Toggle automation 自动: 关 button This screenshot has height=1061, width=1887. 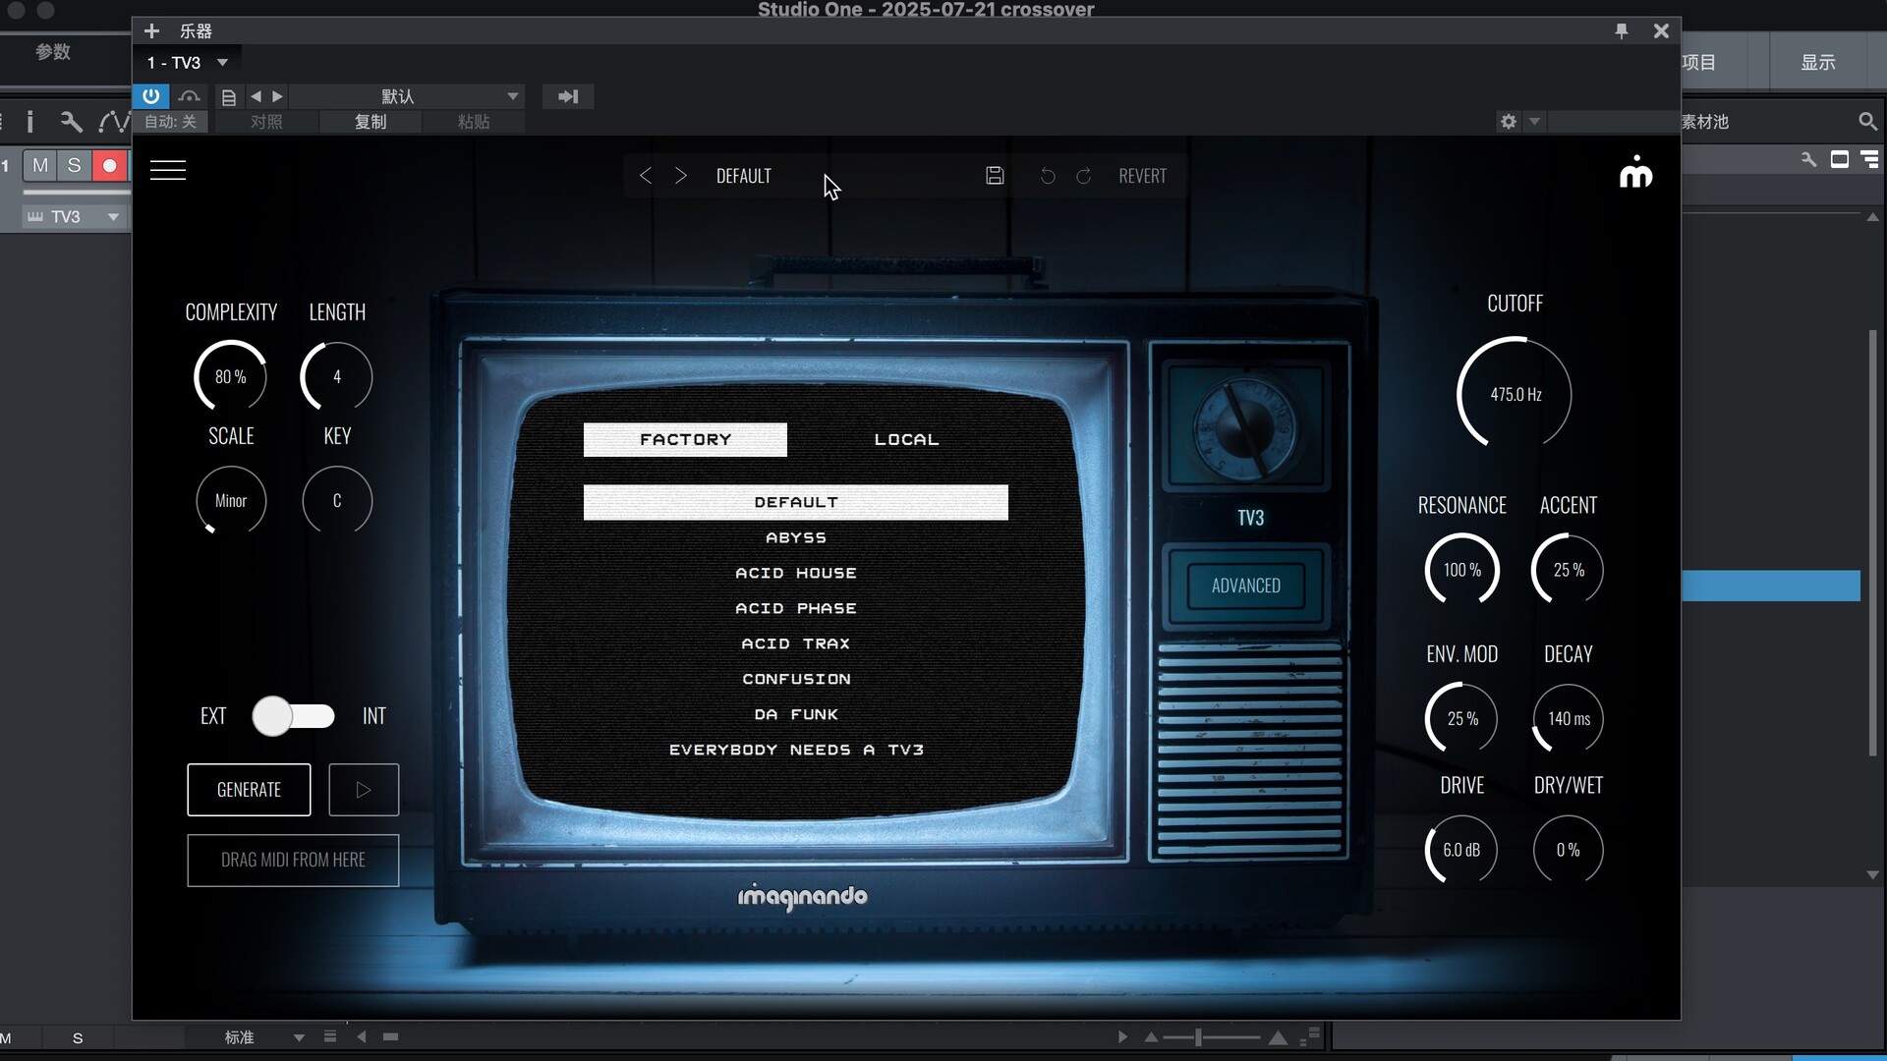[171, 122]
